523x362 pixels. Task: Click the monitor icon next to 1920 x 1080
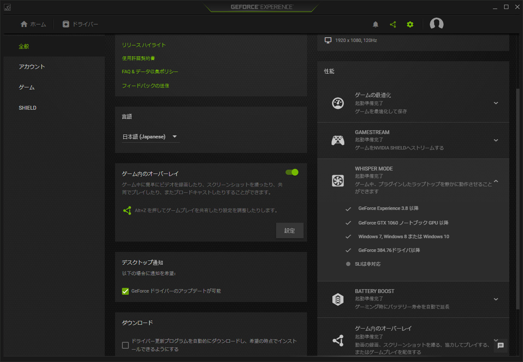pos(328,40)
